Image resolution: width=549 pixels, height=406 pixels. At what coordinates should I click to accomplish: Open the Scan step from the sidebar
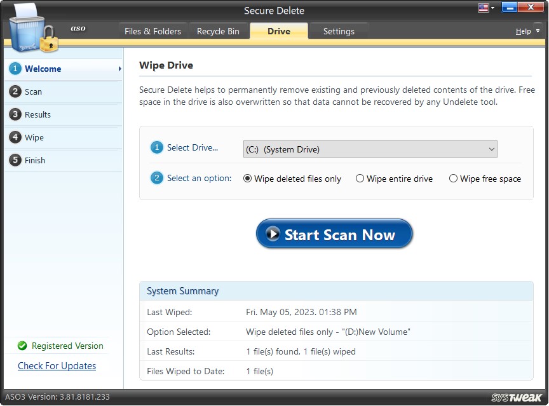click(15, 91)
